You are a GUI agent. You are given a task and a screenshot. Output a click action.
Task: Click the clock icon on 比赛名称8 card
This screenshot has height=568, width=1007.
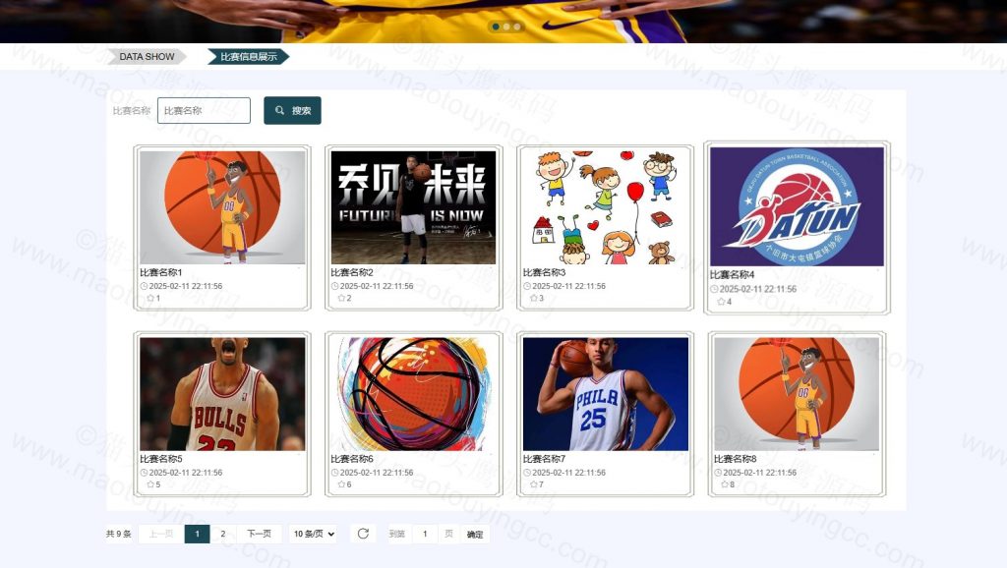pyautogui.click(x=718, y=473)
